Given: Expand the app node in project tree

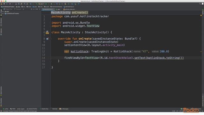Looking at the screenshot, I should pyautogui.click(x=3, y=11).
